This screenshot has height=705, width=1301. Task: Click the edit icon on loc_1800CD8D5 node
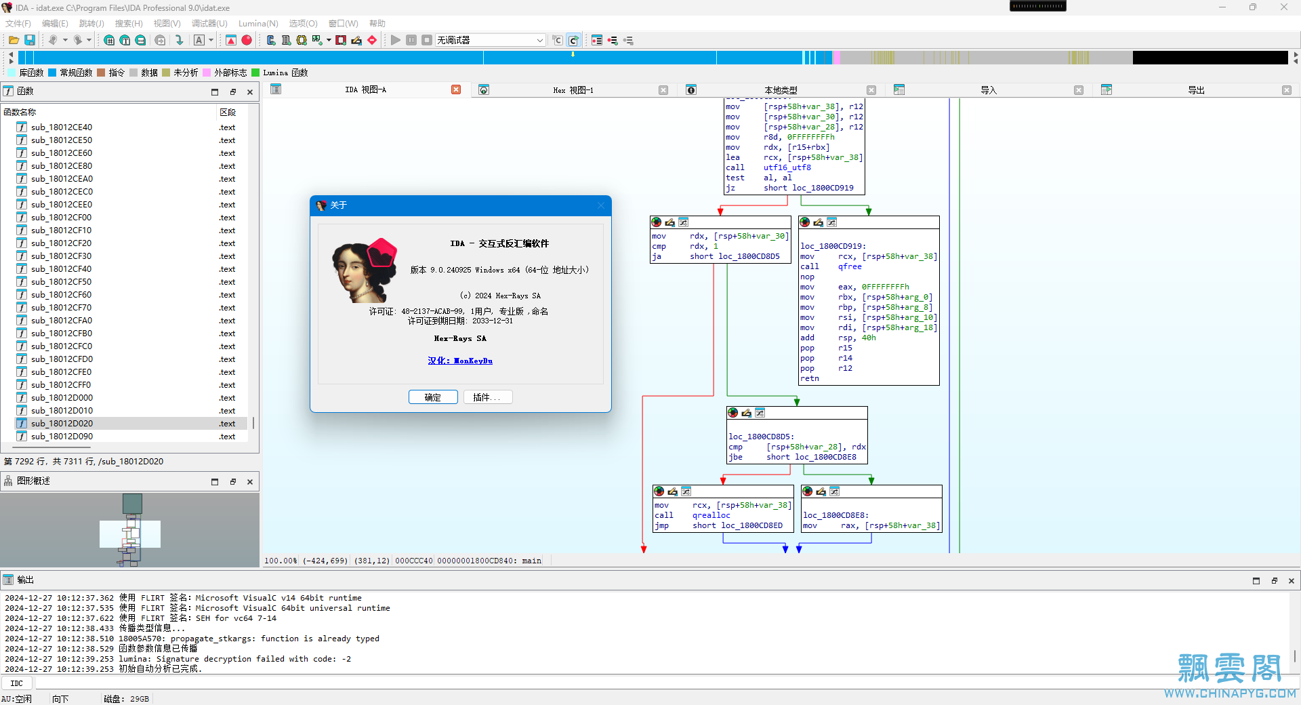coord(747,413)
